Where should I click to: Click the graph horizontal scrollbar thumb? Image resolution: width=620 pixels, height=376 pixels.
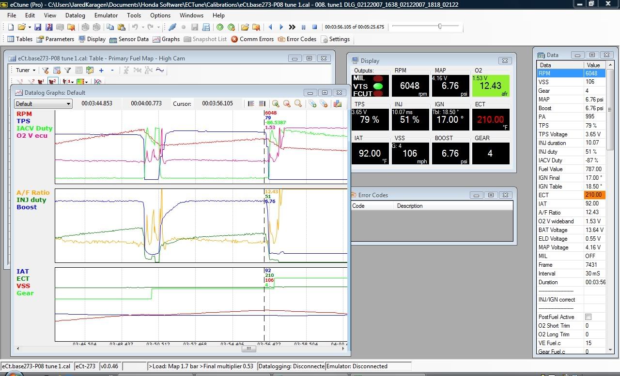[248, 348]
